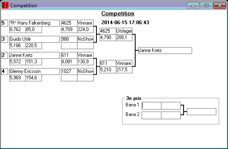Click the 8,081 result cell
The height and width of the screenshot is (149, 228).
[69, 62]
